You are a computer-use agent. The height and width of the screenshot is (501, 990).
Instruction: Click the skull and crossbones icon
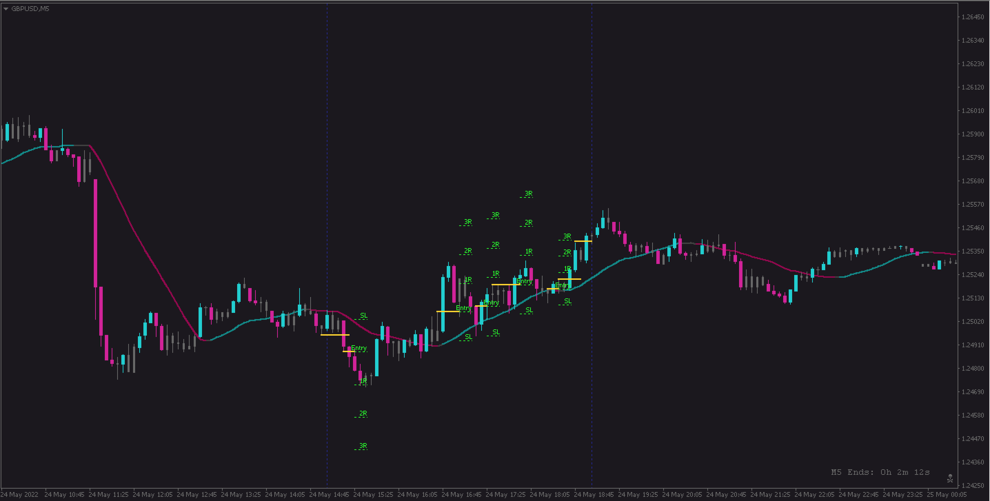coord(950,478)
